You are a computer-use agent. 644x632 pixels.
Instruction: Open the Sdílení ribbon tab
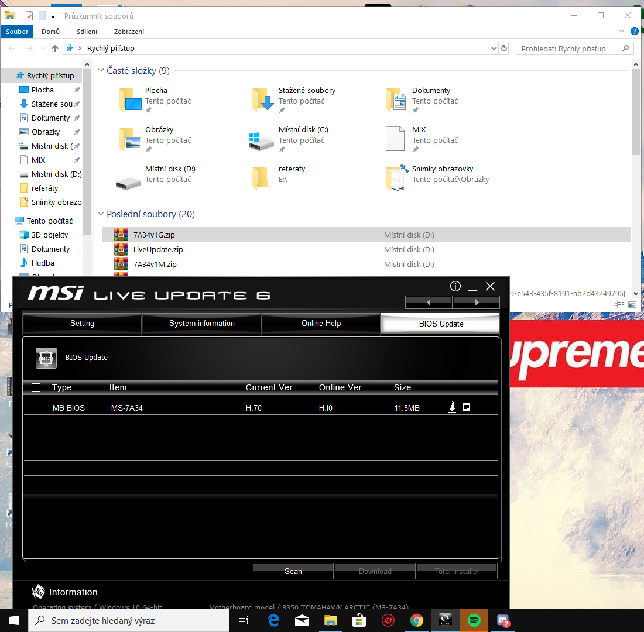click(87, 32)
